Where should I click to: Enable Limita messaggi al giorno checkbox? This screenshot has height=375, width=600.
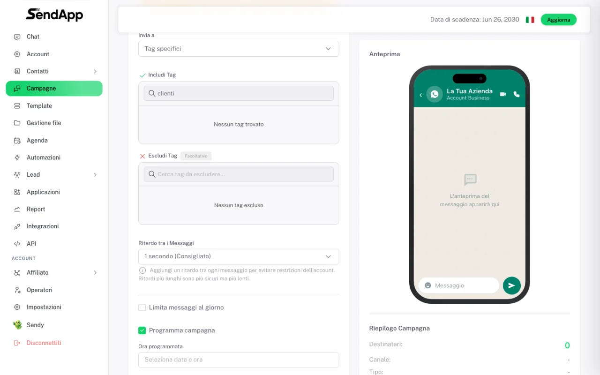[142, 307]
